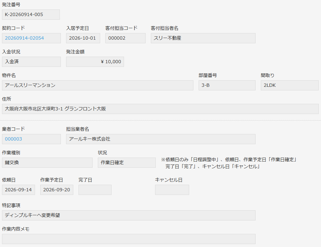
Task: Click the floor plan field 2LDK
Action: (290, 85)
